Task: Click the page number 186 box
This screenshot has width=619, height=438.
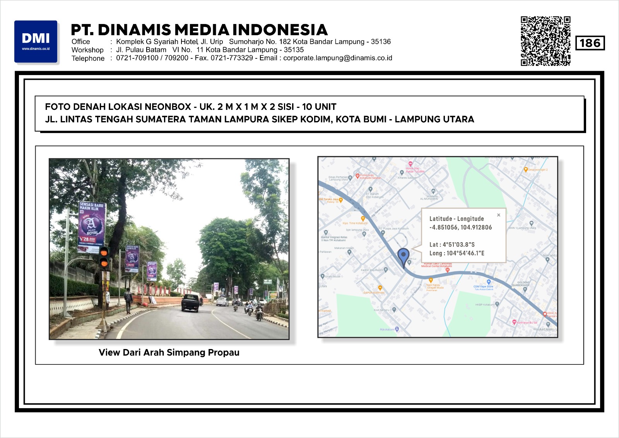Action: pos(590,43)
